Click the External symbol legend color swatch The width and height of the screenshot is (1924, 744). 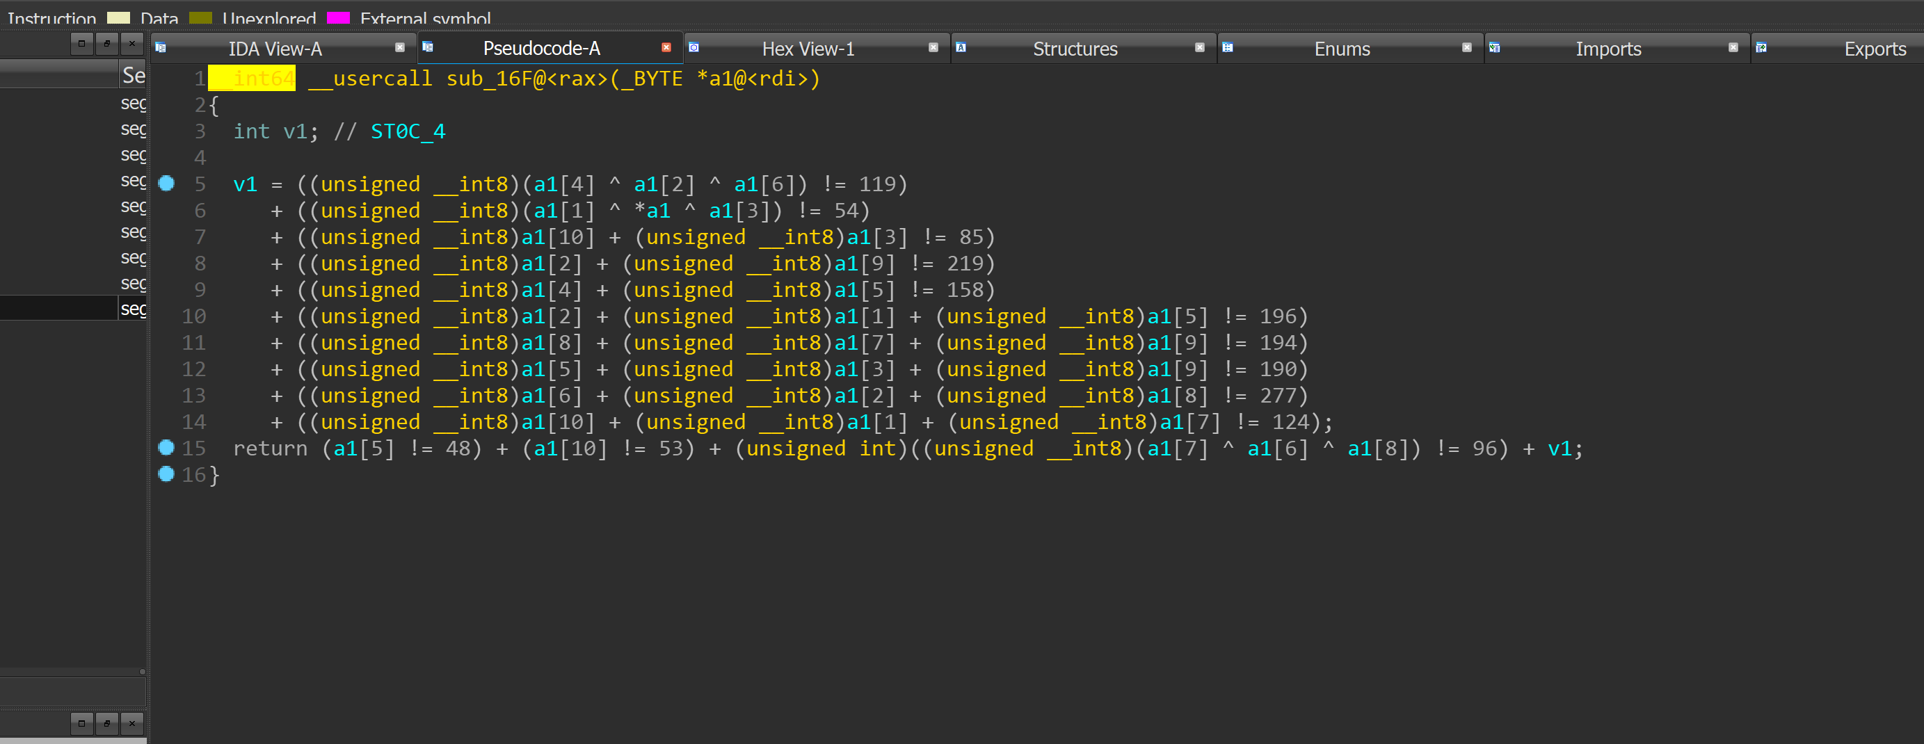point(338,18)
